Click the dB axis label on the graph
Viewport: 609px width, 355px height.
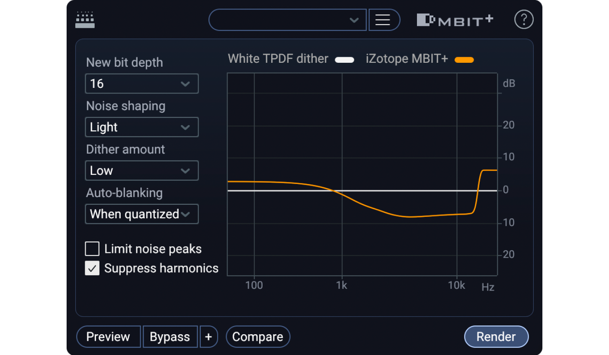[509, 83]
